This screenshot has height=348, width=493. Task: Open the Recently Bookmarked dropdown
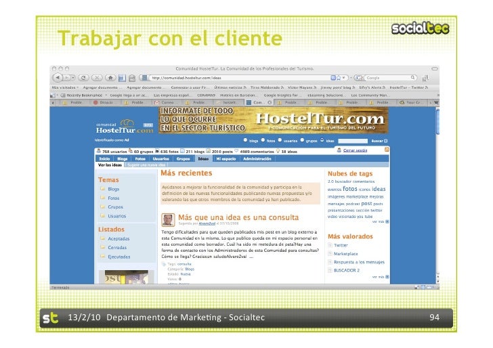point(84,95)
